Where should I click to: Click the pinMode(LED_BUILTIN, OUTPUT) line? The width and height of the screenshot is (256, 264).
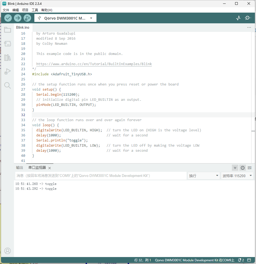click(66, 105)
